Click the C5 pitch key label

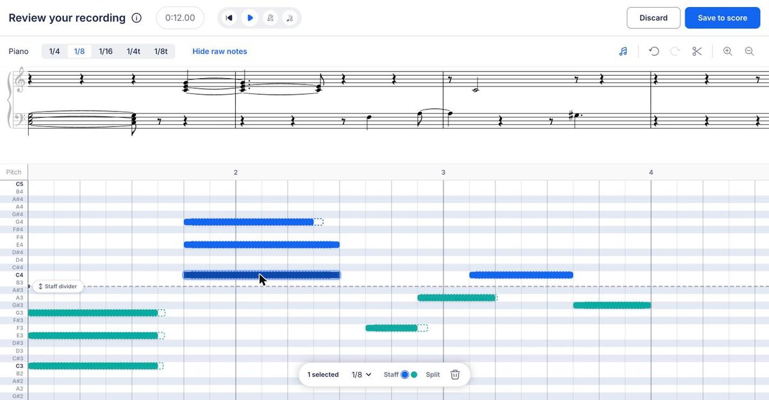tap(19, 184)
